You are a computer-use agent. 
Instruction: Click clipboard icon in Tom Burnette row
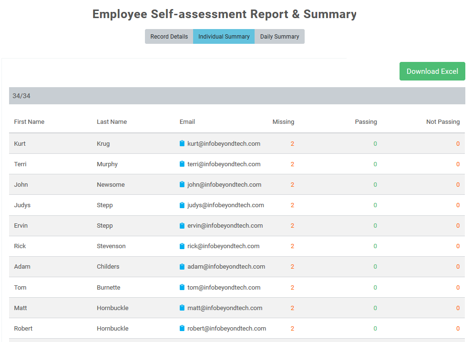(182, 287)
